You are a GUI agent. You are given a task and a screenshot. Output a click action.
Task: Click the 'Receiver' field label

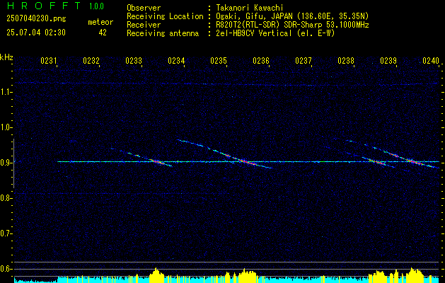(144, 25)
